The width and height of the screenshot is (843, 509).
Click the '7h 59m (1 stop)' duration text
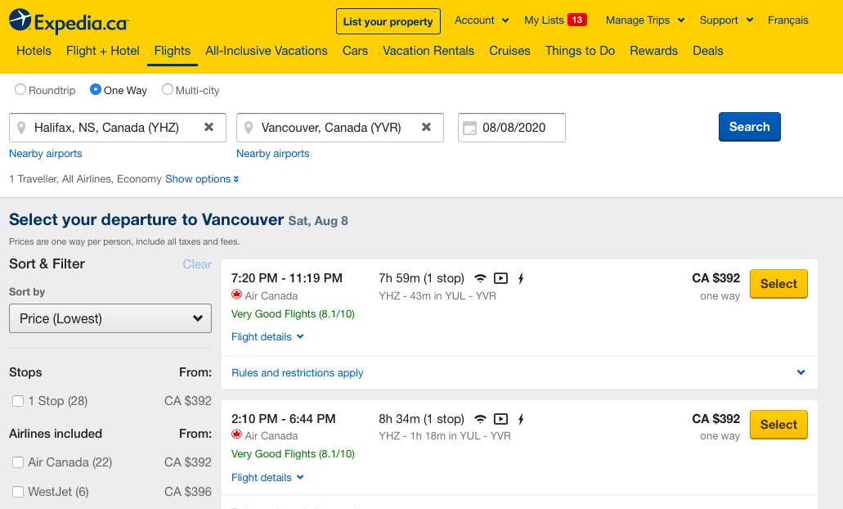pos(422,278)
